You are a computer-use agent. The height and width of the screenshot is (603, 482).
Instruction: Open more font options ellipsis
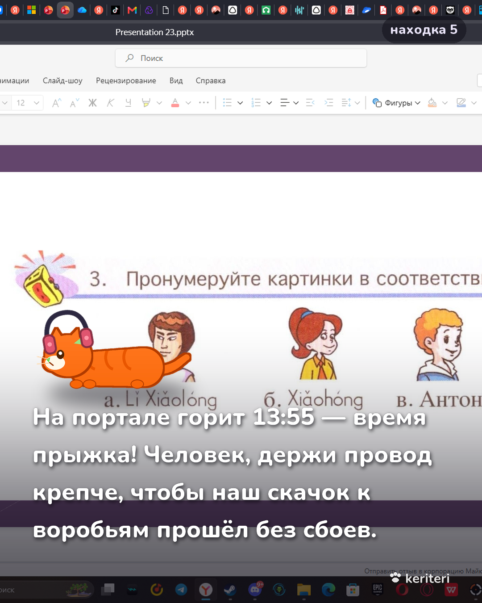point(204,103)
